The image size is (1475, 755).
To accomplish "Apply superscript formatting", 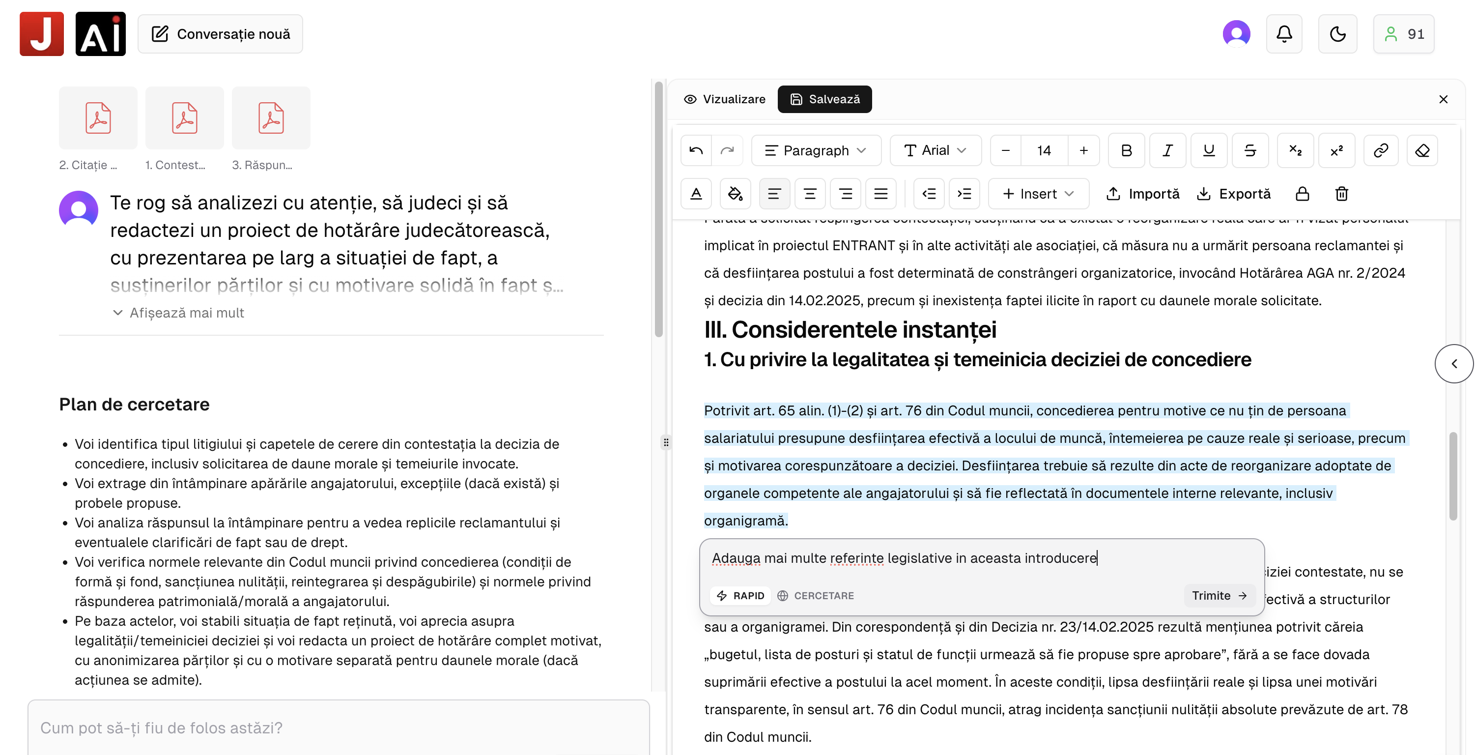I will (1337, 150).
